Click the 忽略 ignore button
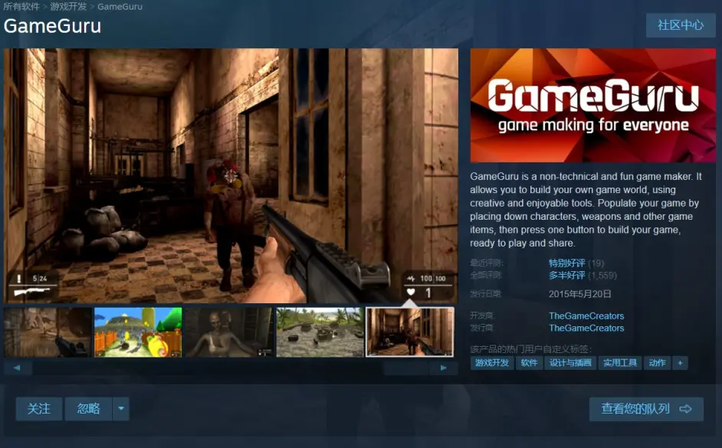Viewport: 722px width, 448px height. pyautogui.click(x=88, y=408)
